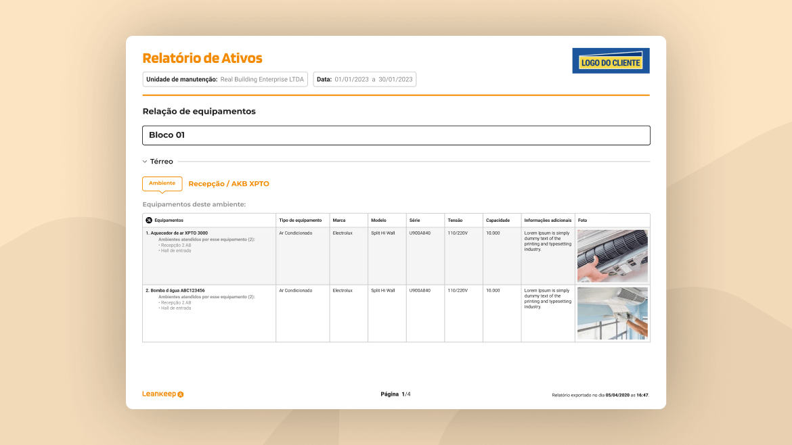Select Bomba d água ABC123456 row
Image resolution: width=792 pixels, height=445 pixels.
(175, 291)
